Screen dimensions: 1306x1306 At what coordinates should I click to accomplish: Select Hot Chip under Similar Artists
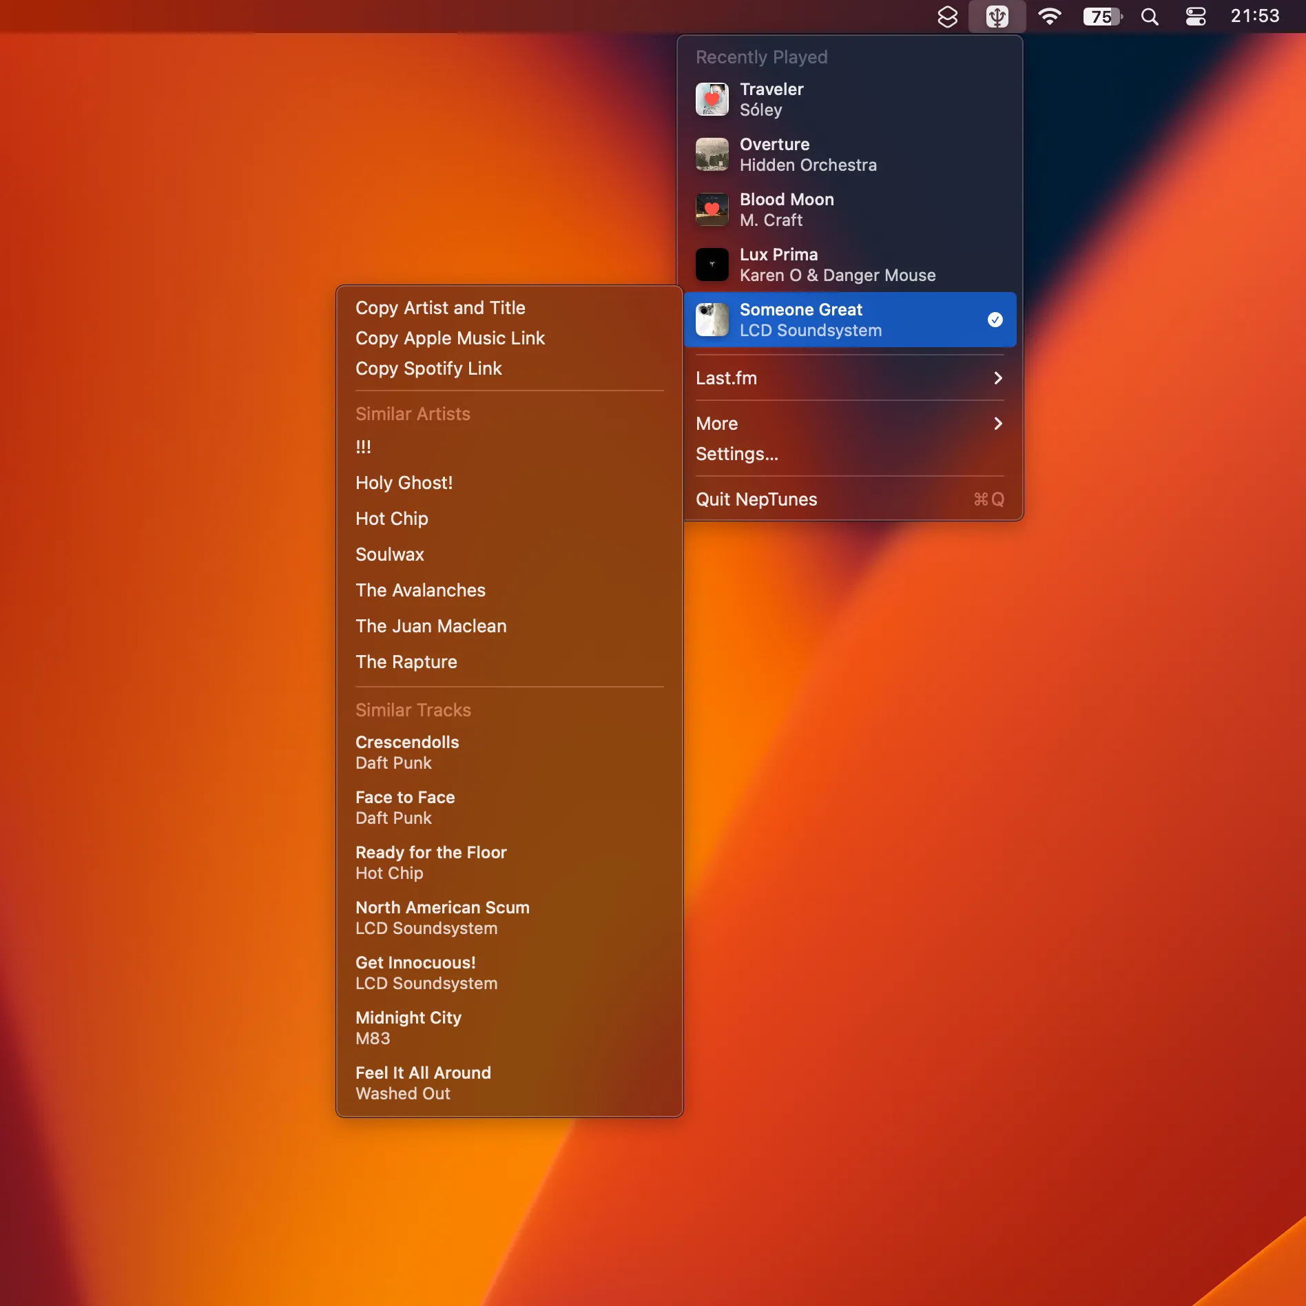391,519
